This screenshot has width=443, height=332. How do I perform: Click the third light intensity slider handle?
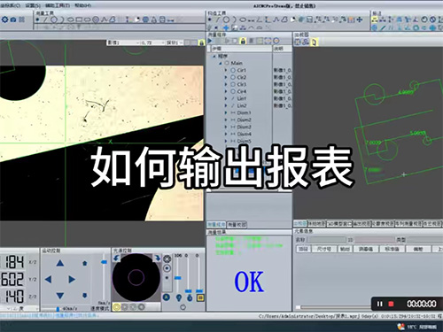click(x=199, y=291)
